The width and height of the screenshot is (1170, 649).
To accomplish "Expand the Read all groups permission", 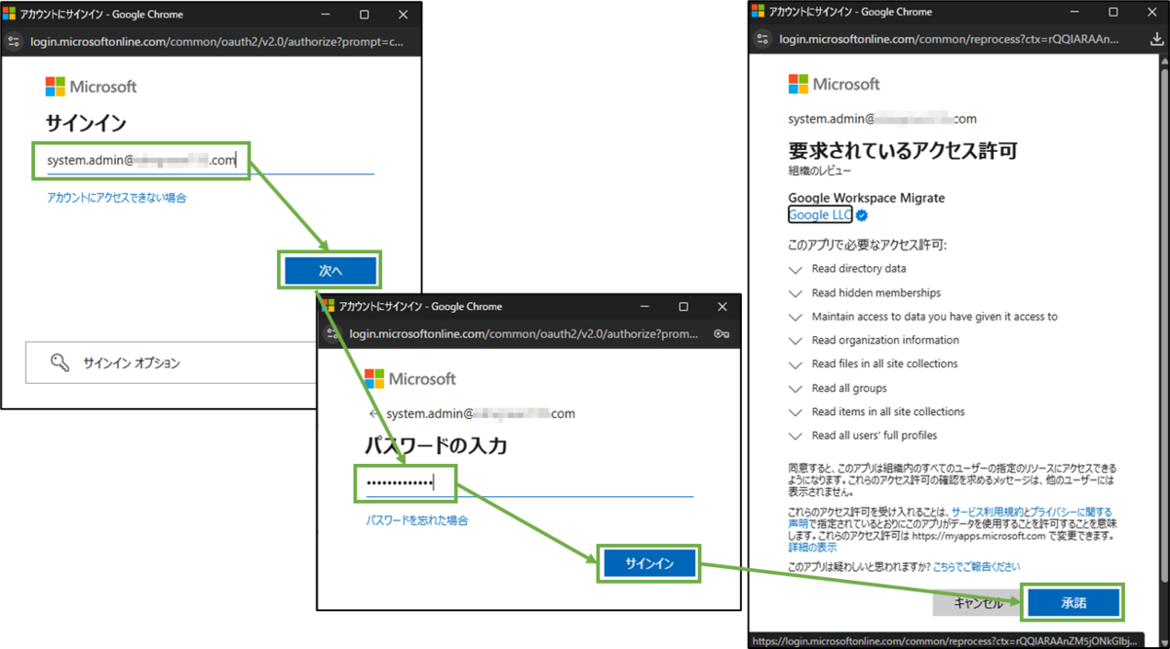I will [x=795, y=388].
